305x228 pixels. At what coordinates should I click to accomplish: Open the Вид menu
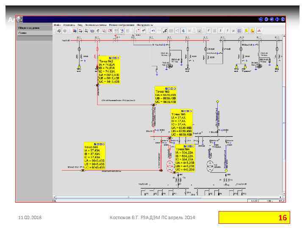(x=80, y=25)
